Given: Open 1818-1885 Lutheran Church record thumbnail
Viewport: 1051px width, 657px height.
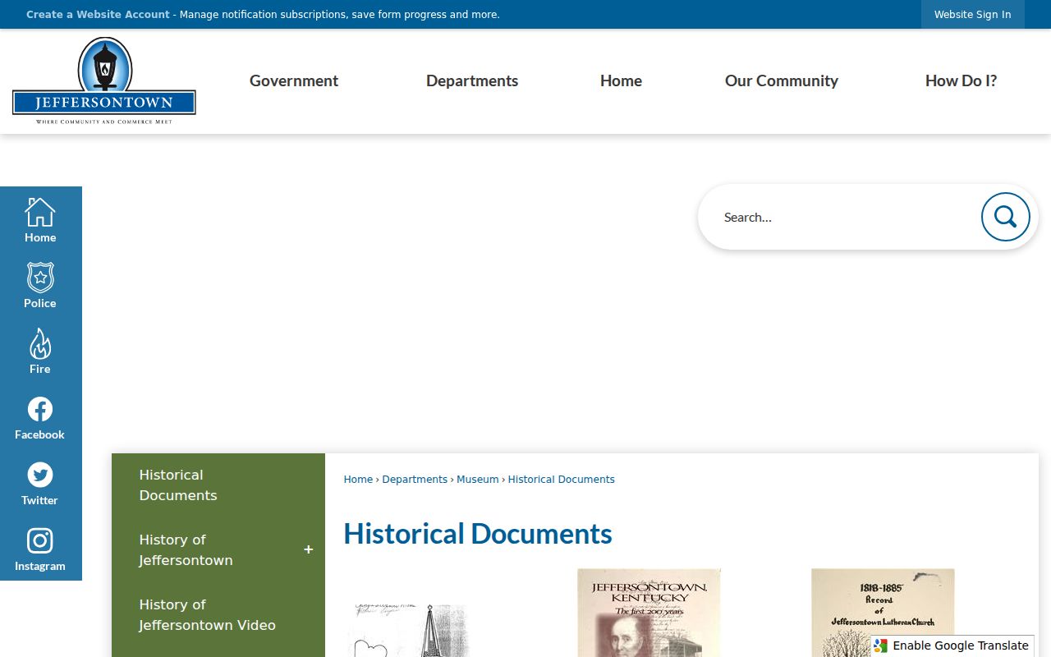Looking at the screenshot, I should pyautogui.click(x=883, y=613).
